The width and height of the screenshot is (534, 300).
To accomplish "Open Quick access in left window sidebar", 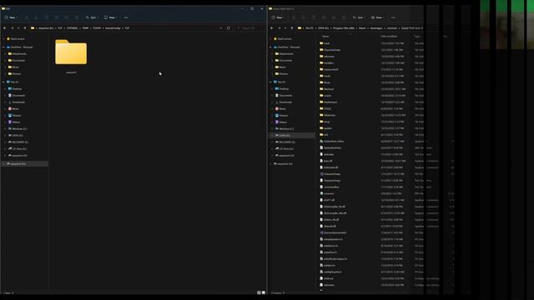I will pos(16,39).
